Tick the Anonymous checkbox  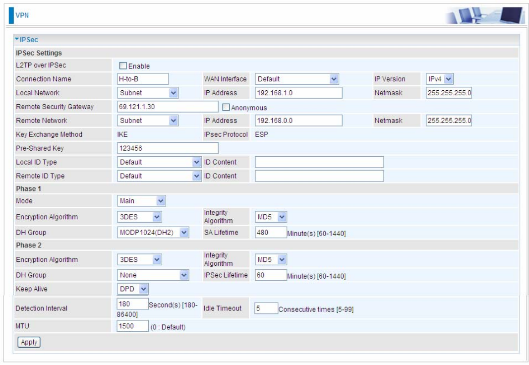point(226,107)
